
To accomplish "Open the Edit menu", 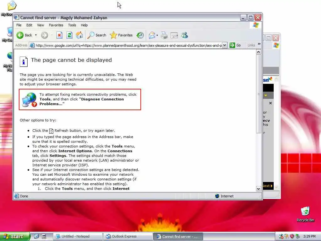I will pyautogui.click(x=29, y=25).
